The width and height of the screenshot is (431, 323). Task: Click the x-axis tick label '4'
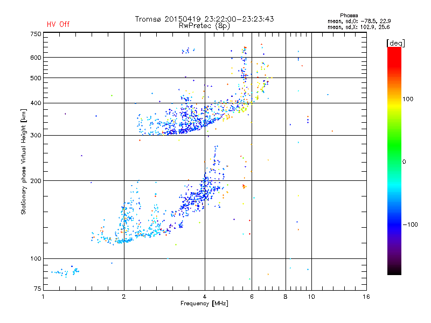[205, 297]
